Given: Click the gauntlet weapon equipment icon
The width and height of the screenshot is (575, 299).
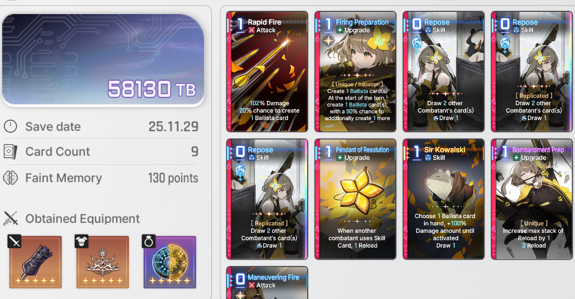Looking at the screenshot, I should coord(36,262).
